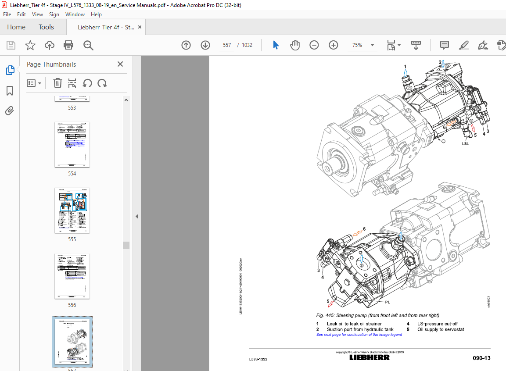Screen dimensions: 506x371
Task: Open the File menu
Action: pyautogui.click(x=7, y=14)
